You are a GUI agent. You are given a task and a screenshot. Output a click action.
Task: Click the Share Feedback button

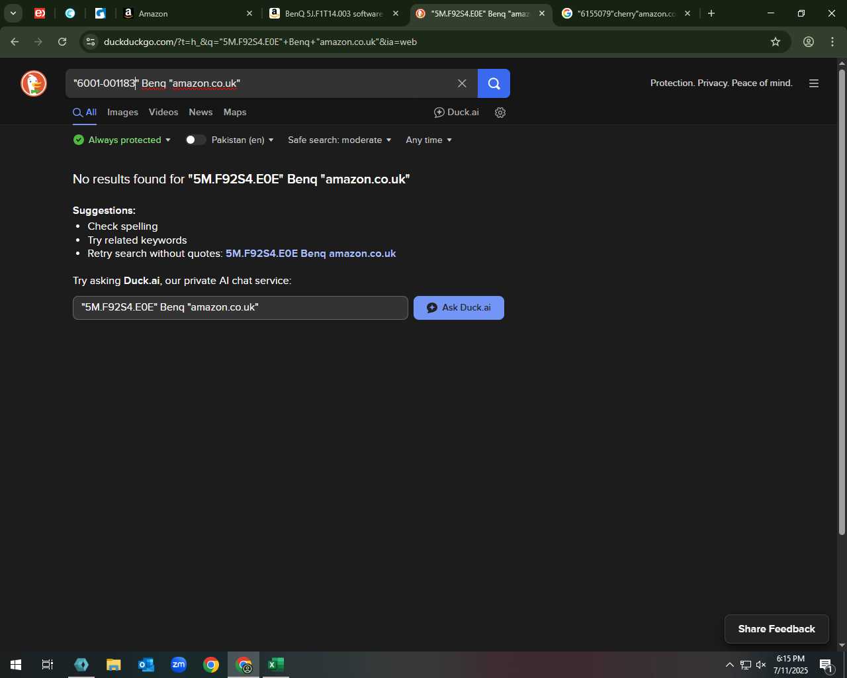pyautogui.click(x=777, y=629)
